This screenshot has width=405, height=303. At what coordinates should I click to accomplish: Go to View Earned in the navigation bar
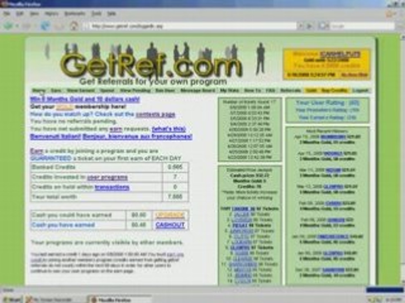[81, 90]
